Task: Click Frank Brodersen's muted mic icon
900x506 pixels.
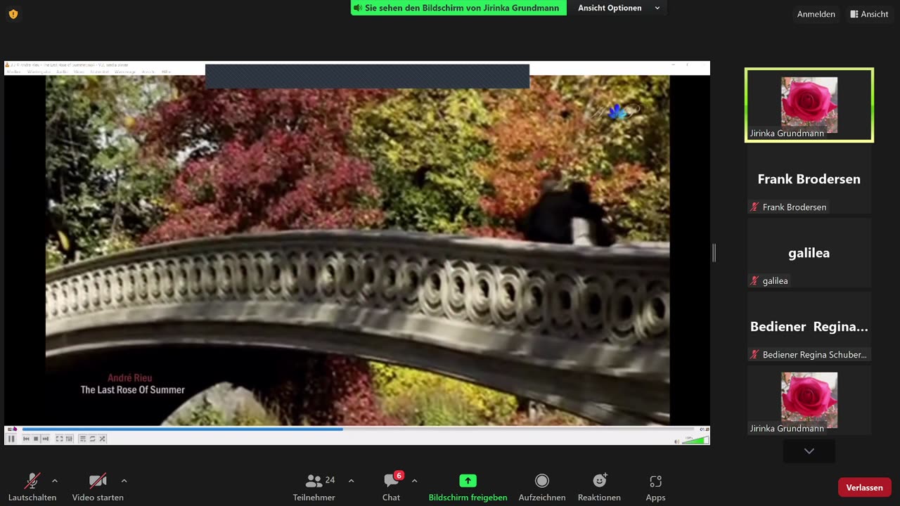Action: click(x=755, y=207)
